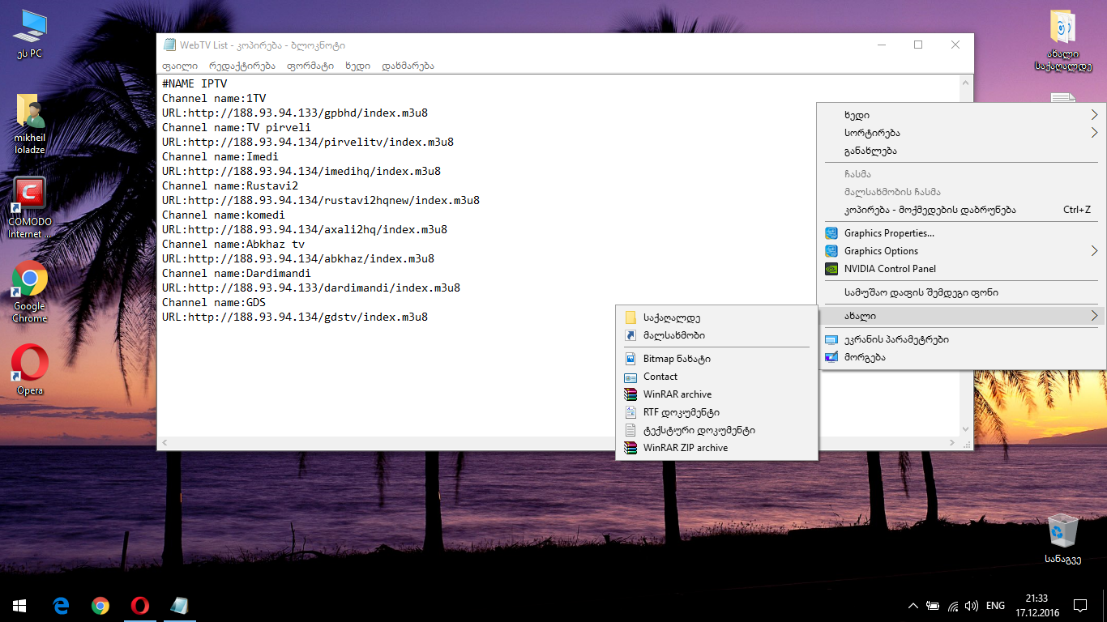Create new WinRAR archive
The height and width of the screenshot is (622, 1107).
click(x=716, y=394)
